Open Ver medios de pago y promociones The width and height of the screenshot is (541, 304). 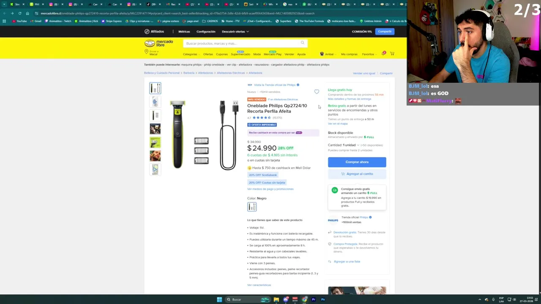(270, 189)
